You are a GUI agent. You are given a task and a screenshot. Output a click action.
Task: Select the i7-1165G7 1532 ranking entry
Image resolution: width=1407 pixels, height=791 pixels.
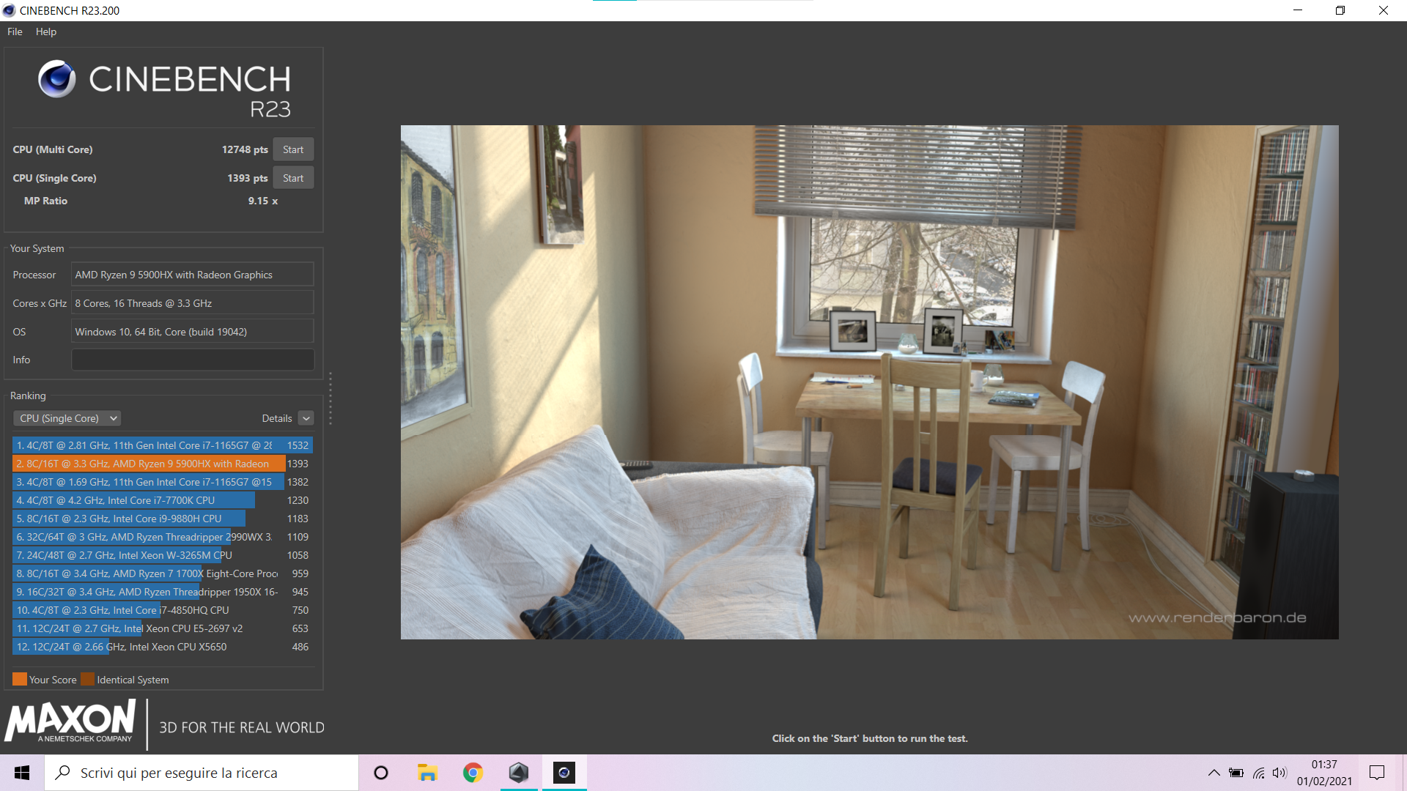(162, 445)
